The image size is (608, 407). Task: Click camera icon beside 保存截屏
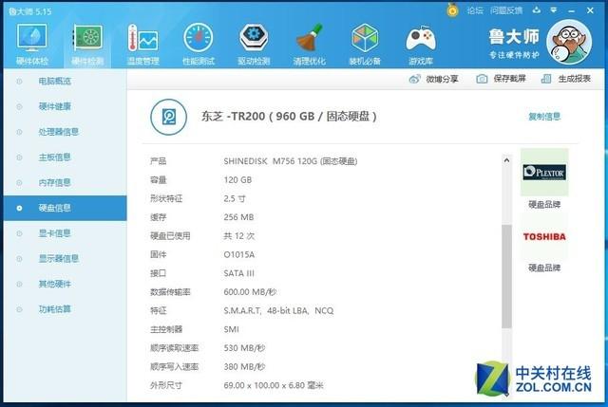482,79
